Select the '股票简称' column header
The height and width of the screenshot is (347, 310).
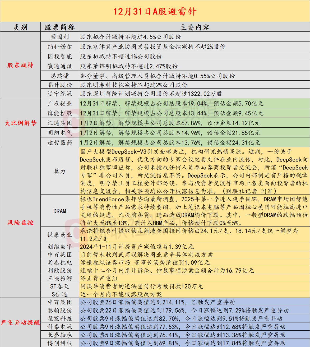[60, 27]
